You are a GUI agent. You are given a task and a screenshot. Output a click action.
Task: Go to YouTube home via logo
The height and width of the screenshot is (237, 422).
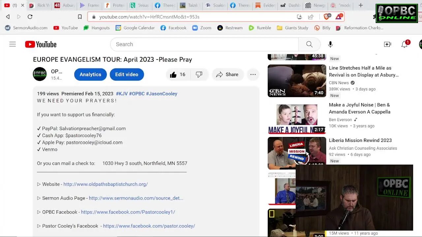[41, 44]
